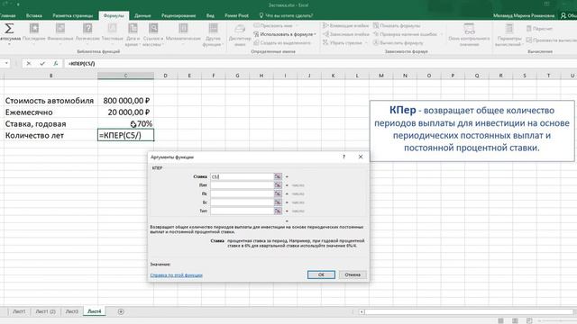The image size is (577, 324).
Task: Select column C header
Action: 126,76
